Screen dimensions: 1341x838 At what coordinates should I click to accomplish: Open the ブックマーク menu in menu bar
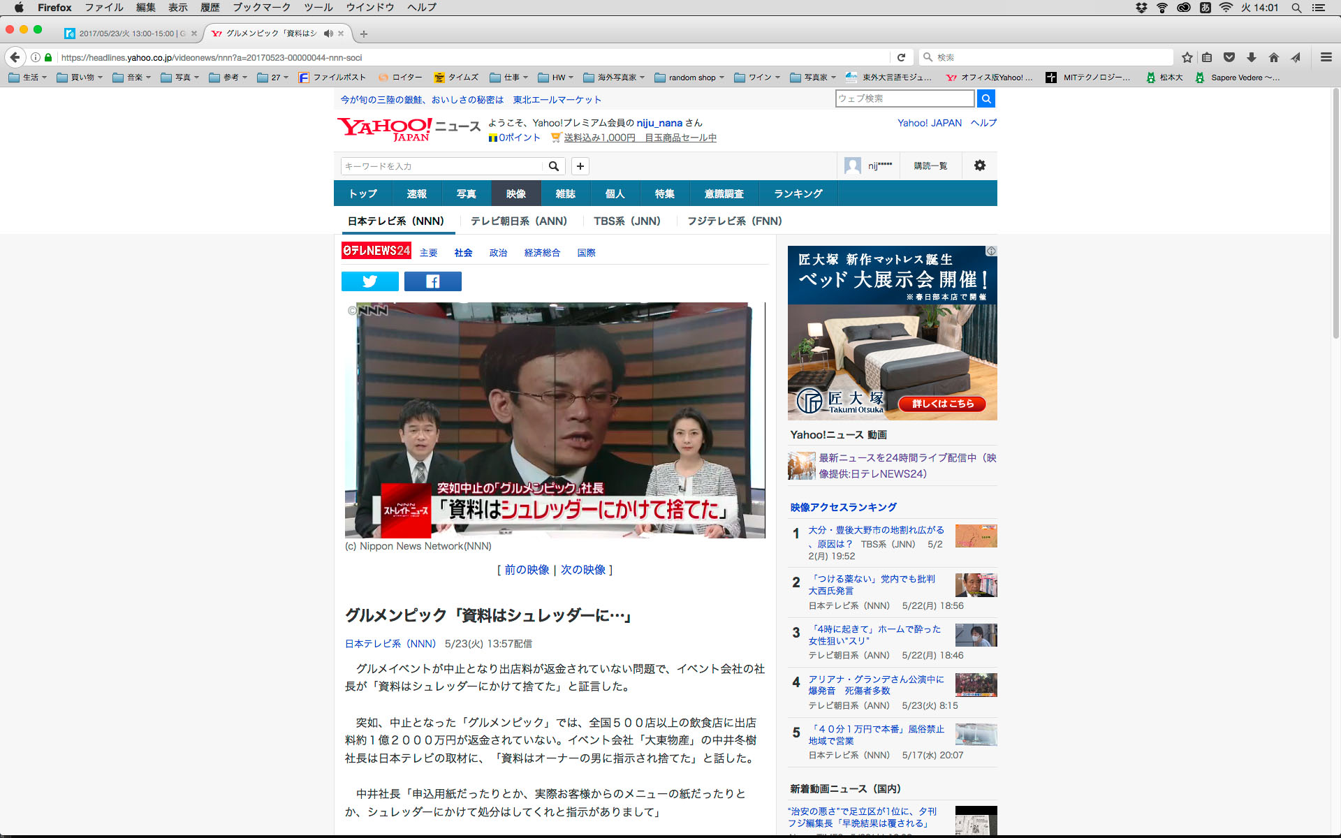coord(261,7)
